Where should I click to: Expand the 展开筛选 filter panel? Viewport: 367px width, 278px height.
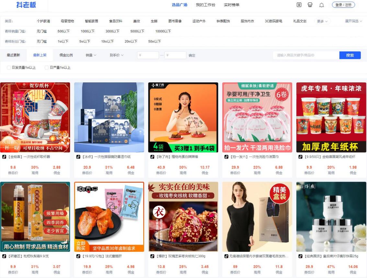pyautogui.click(x=353, y=21)
